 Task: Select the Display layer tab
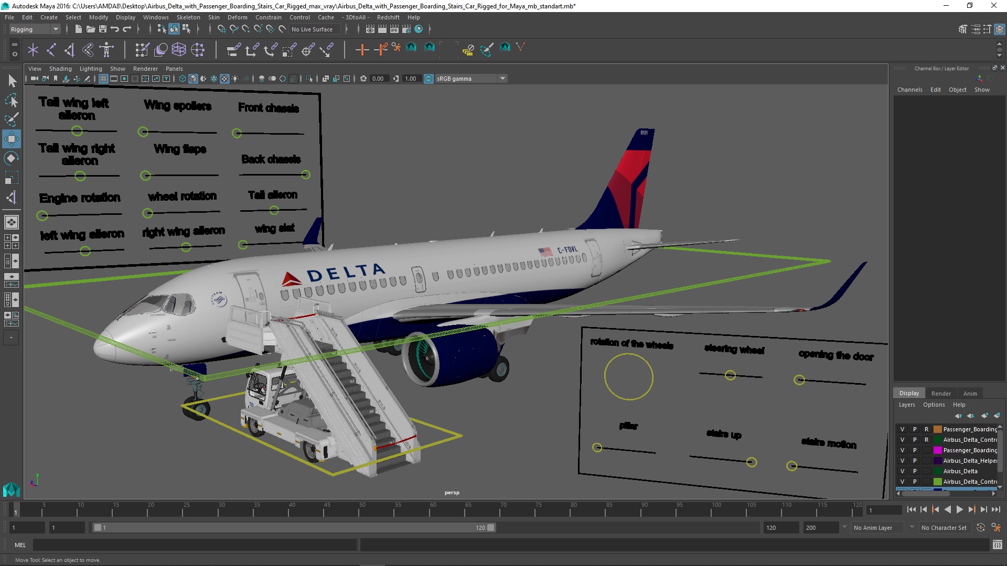[x=909, y=394]
